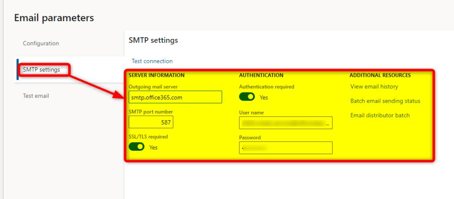Open the Configuration tab
454x199 pixels.
tap(41, 43)
